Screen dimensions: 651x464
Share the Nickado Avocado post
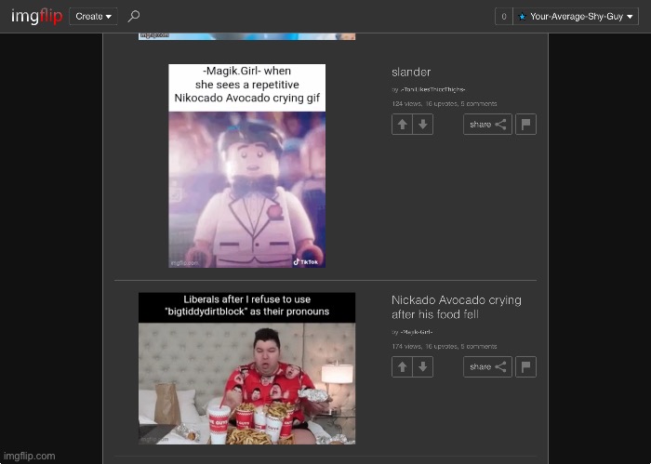pos(487,366)
